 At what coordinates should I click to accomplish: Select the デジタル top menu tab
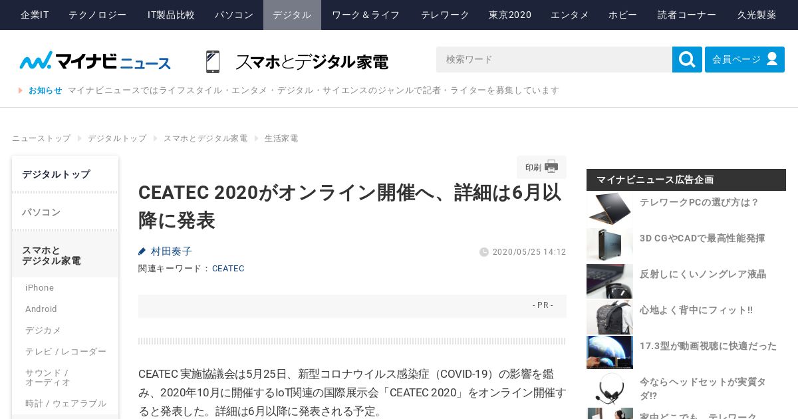[292, 15]
